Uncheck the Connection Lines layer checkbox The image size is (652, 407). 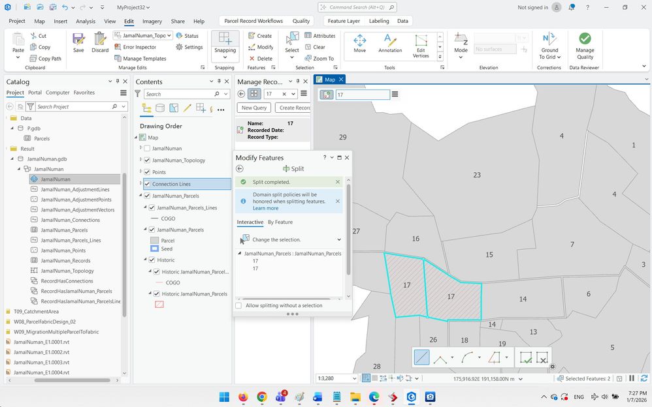[147, 184]
